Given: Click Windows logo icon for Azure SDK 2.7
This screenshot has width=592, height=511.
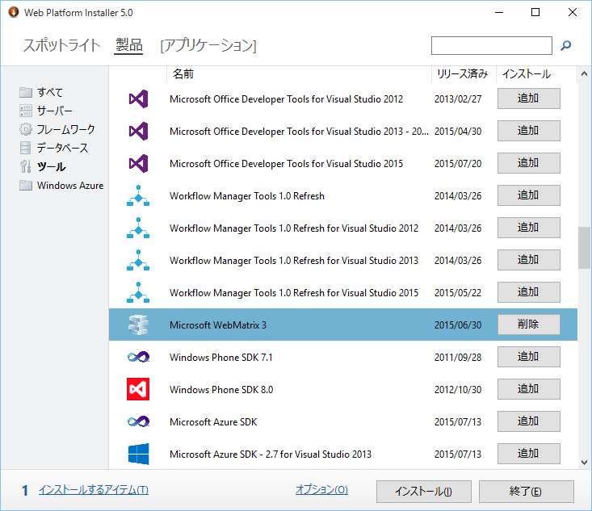Looking at the screenshot, I should coord(138,454).
